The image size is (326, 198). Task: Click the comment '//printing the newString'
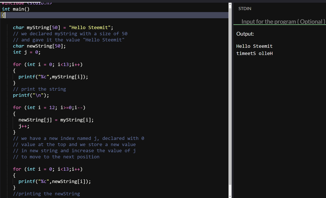pos(47,194)
